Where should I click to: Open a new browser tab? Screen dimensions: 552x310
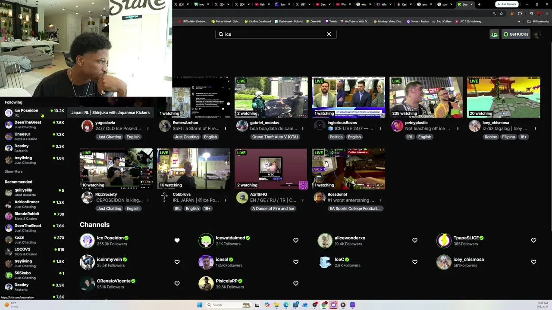click(479, 4)
